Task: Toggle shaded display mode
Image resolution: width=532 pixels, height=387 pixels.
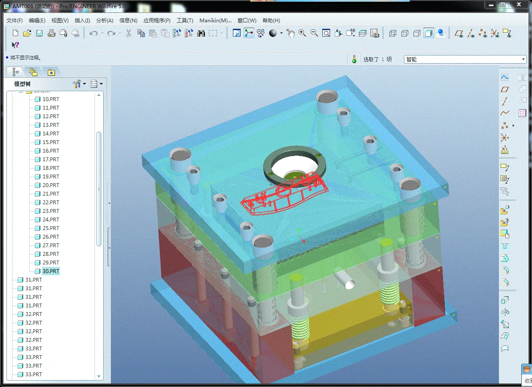Action: [x=429, y=33]
